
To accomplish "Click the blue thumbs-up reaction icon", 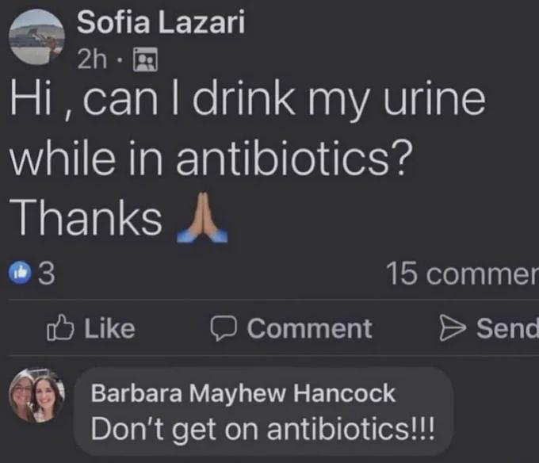I will pyautogui.click(x=20, y=273).
